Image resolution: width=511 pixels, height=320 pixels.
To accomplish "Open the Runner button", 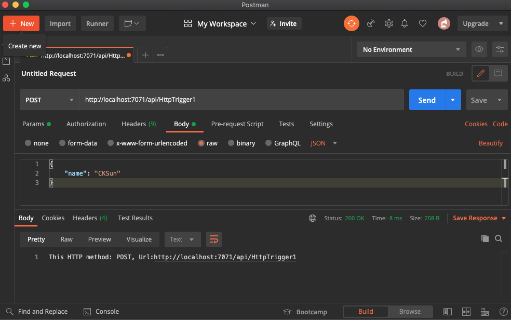I will click(97, 23).
